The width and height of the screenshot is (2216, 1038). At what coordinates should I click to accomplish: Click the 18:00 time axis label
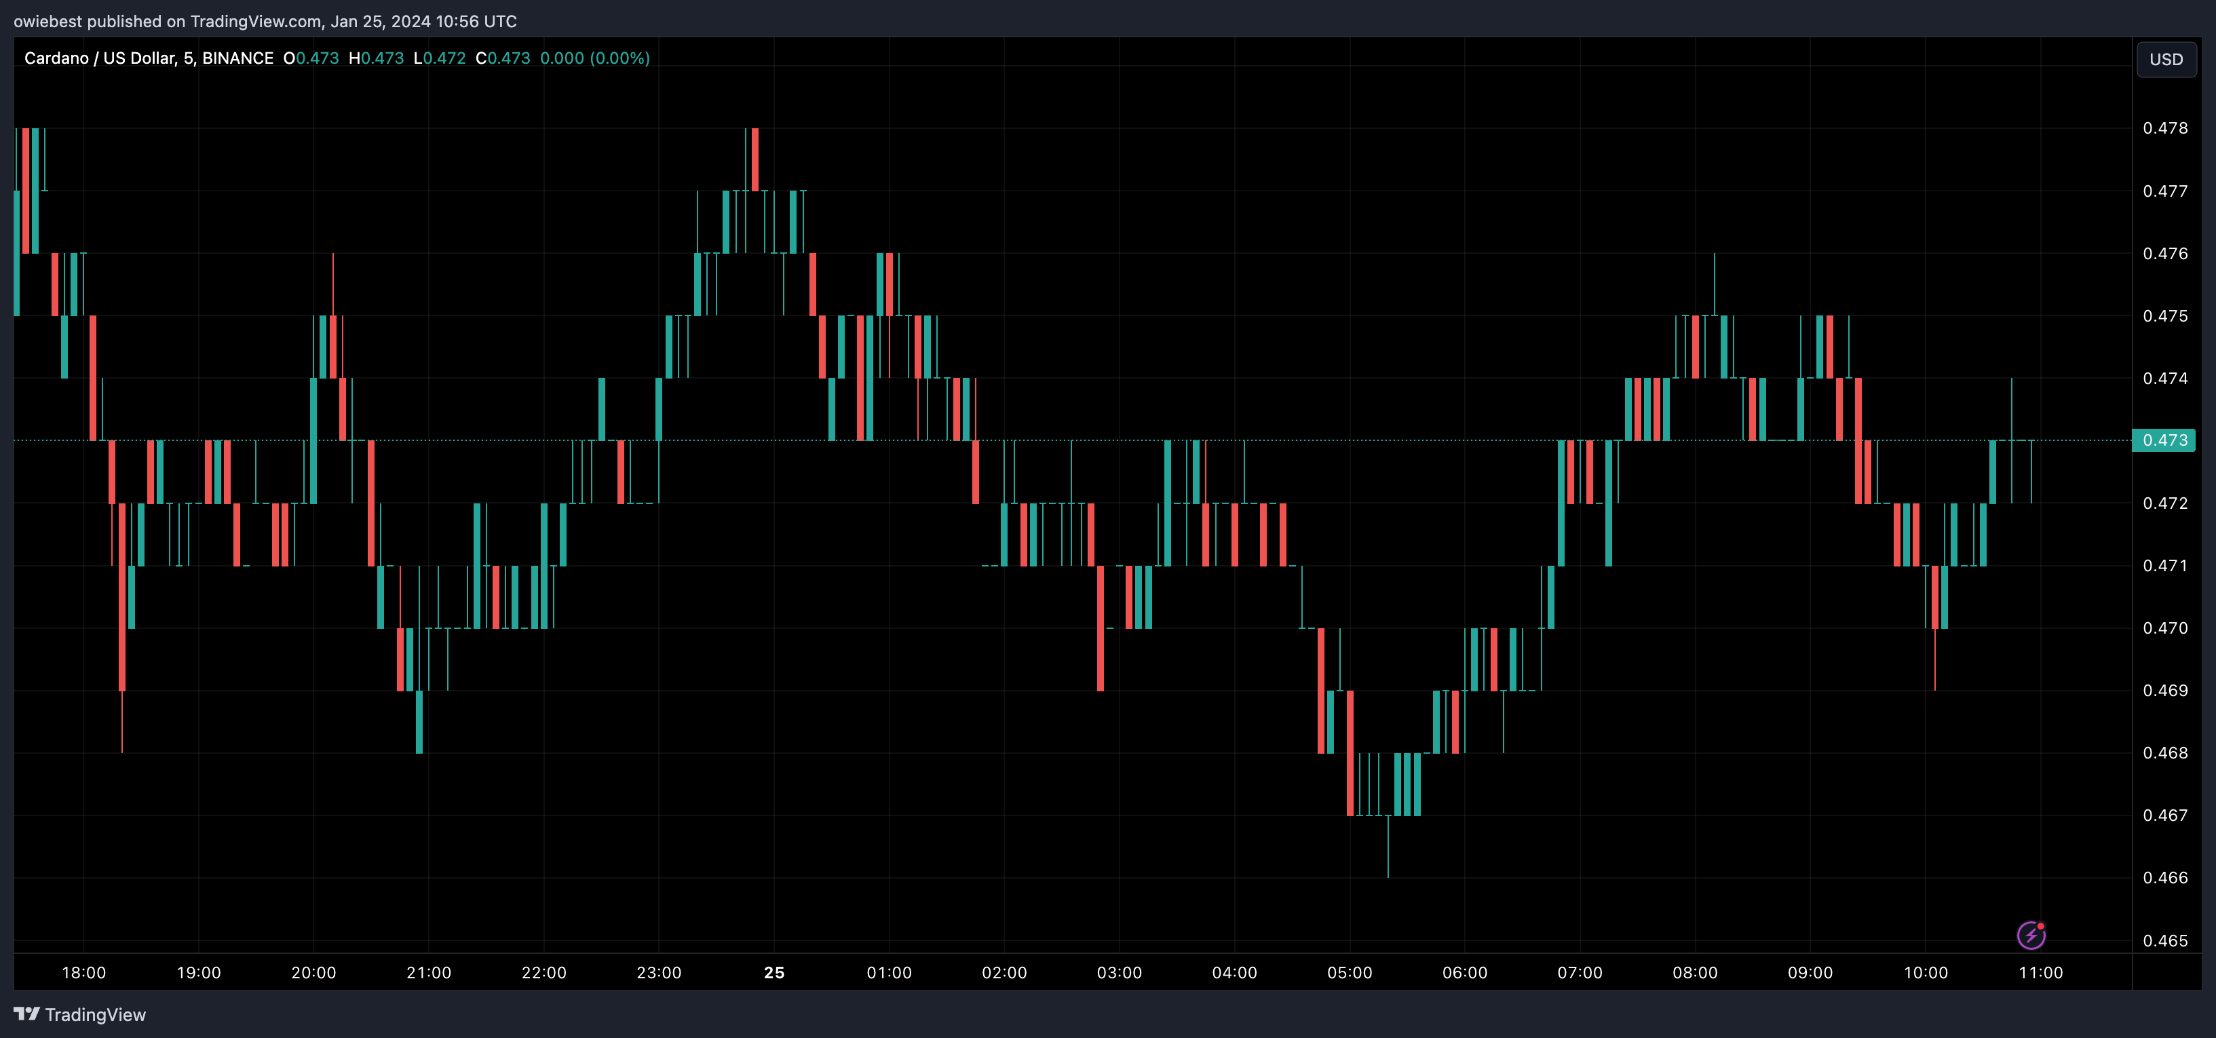(x=83, y=973)
